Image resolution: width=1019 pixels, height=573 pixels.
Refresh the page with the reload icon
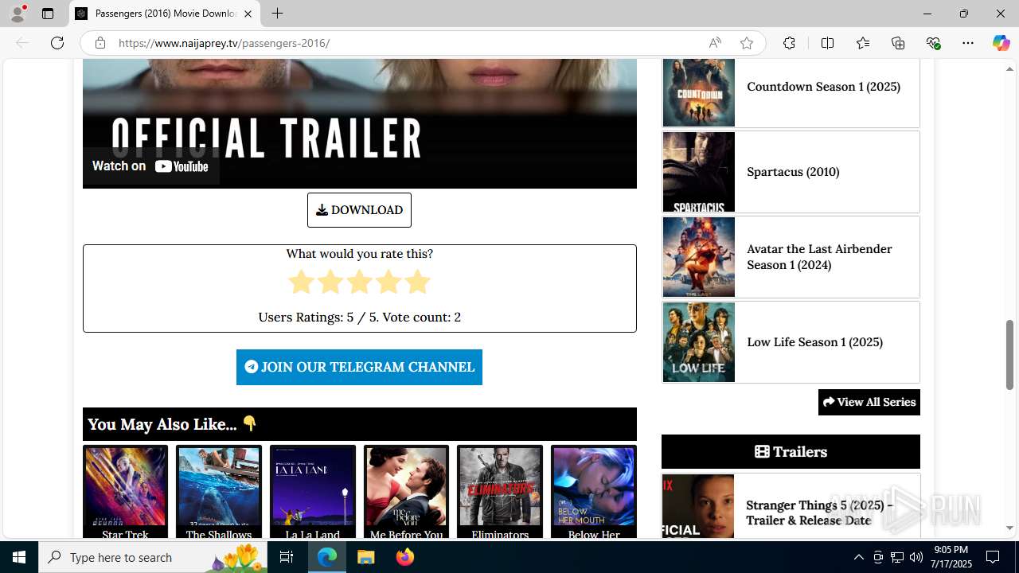click(x=57, y=43)
